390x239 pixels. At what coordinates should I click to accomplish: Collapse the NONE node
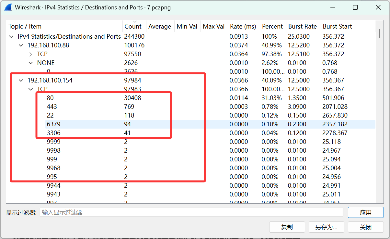tap(31, 63)
